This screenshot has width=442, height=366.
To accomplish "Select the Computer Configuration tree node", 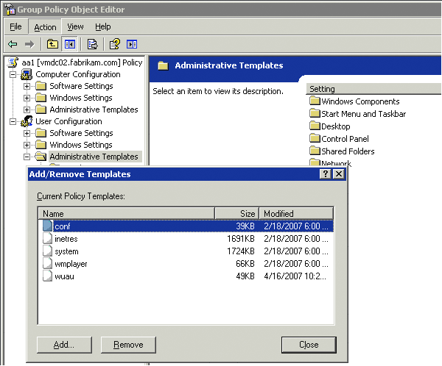I will click(x=78, y=74).
